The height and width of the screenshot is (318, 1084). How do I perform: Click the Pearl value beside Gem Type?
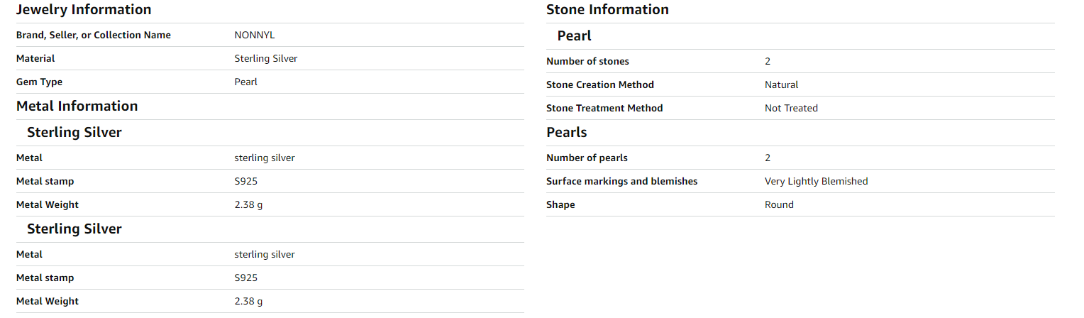click(245, 82)
